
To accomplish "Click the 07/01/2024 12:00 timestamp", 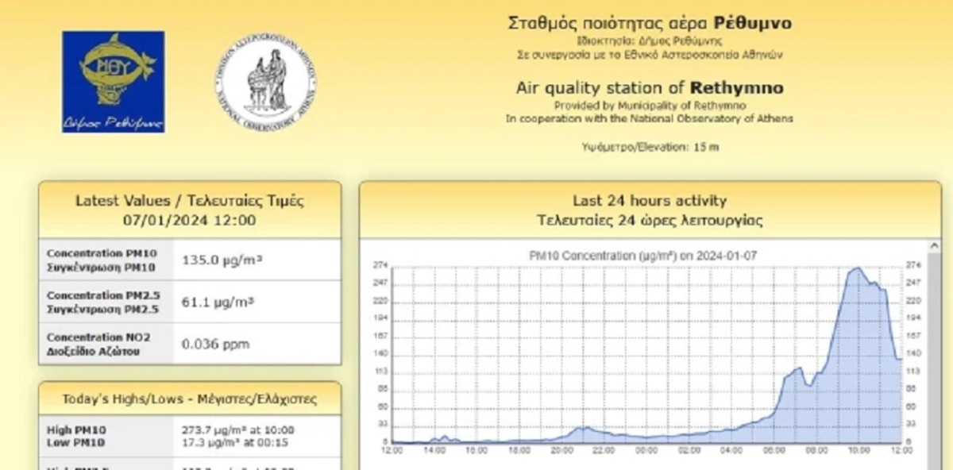I will point(189,220).
